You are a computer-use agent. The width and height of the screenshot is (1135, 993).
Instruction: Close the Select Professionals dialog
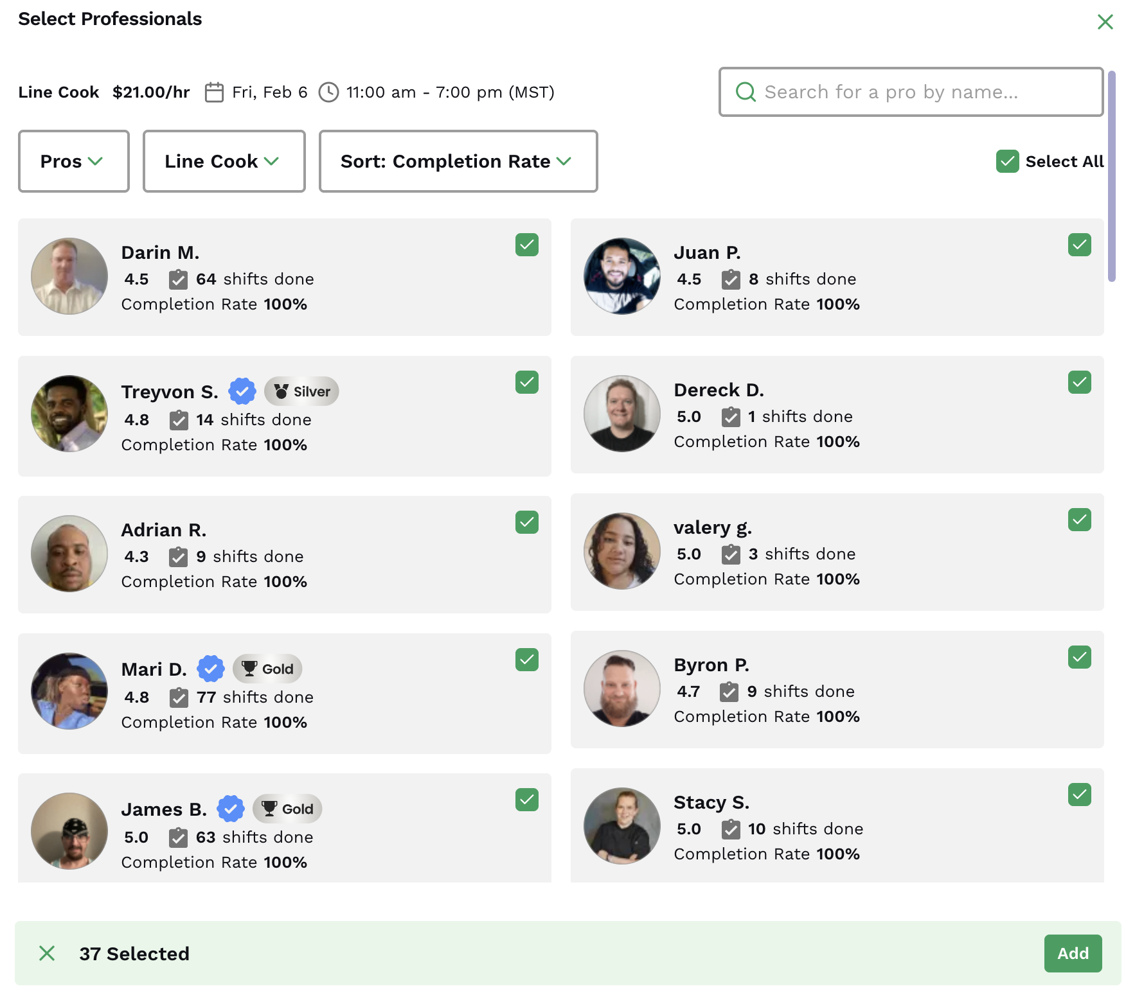pyautogui.click(x=1105, y=22)
